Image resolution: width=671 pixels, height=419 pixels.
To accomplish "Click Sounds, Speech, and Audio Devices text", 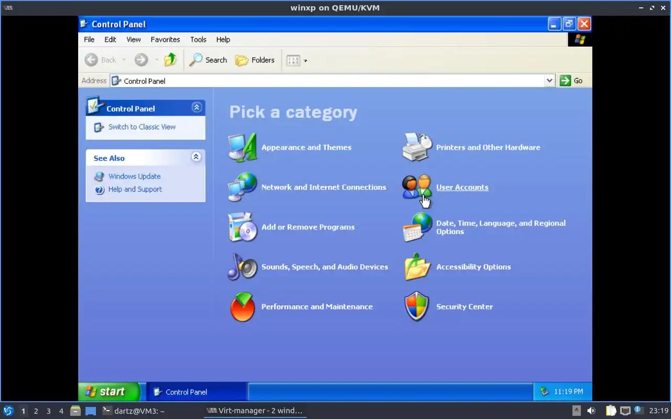I will tap(324, 267).
